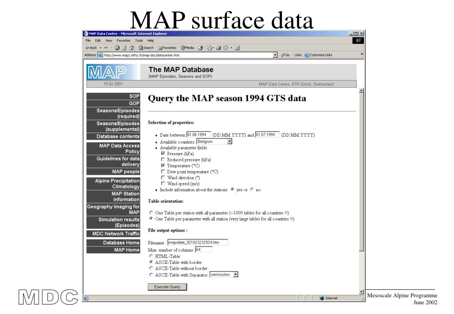
Task: Open the Edit menu
Action: (98, 40)
